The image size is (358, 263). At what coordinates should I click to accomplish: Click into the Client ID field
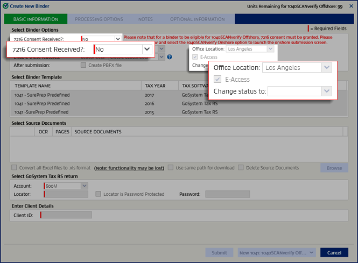(67, 215)
